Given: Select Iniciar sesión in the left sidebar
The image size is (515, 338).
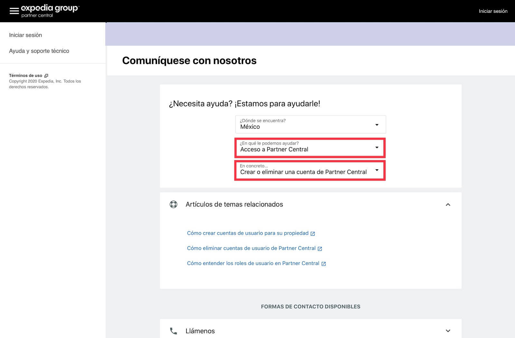Looking at the screenshot, I should pyautogui.click(x=25, y=35).
